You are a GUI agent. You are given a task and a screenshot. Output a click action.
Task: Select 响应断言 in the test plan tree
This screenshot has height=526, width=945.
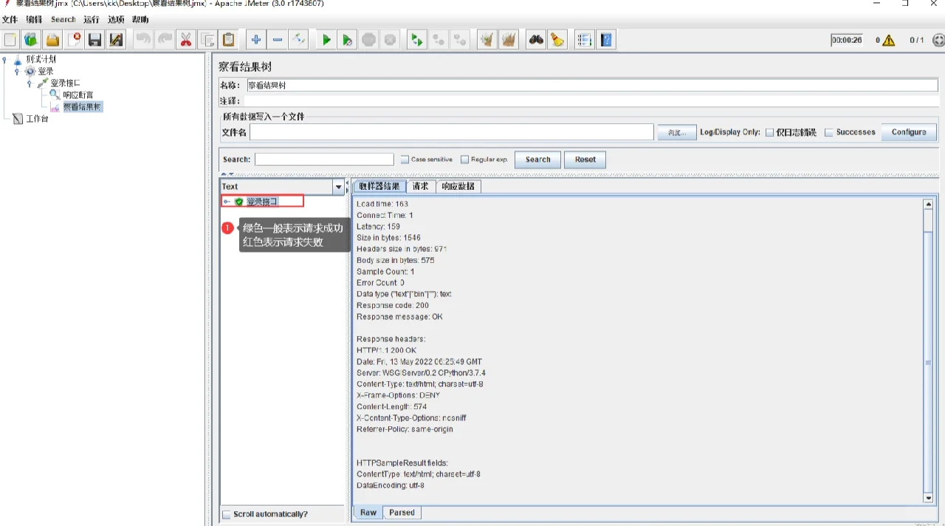click(78, 95)
